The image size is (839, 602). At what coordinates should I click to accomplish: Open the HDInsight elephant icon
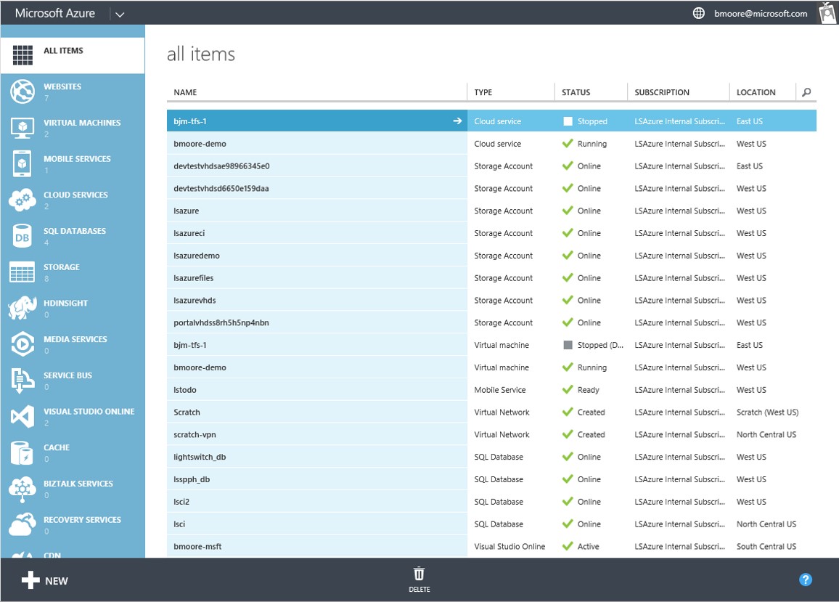[x=22, y=308]
